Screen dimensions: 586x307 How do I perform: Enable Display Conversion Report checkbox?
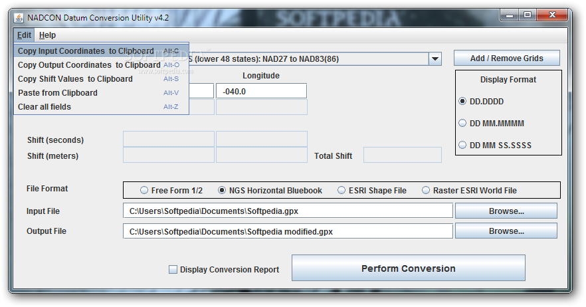[173, 269]
